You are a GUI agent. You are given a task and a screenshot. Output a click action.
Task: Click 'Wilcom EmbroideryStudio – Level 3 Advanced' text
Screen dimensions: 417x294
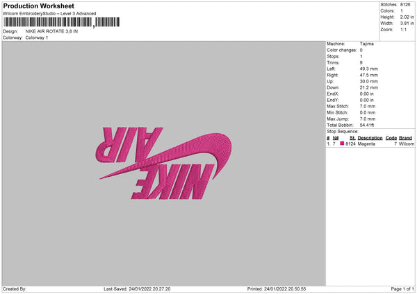[49, 14]
